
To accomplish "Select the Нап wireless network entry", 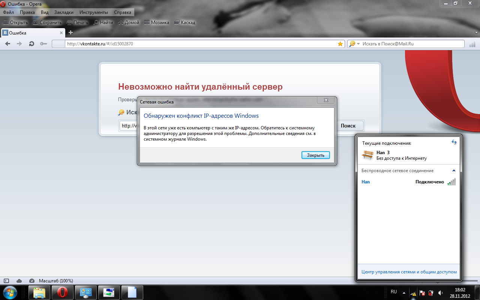I will 409,182.
